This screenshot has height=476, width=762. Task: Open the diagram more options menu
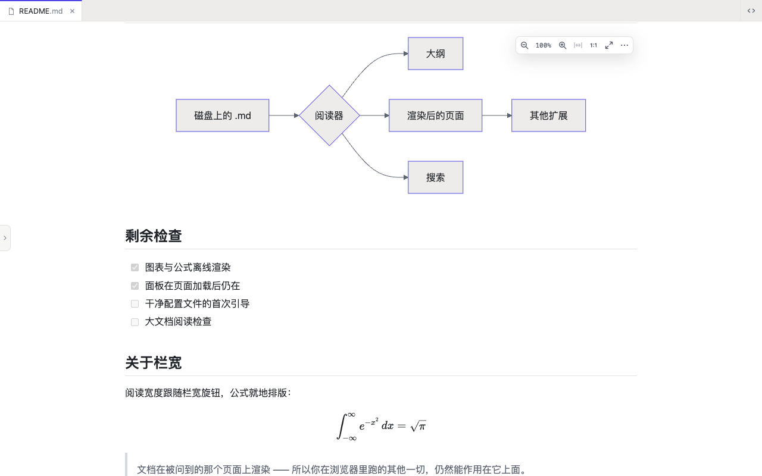tap(624, 45)
